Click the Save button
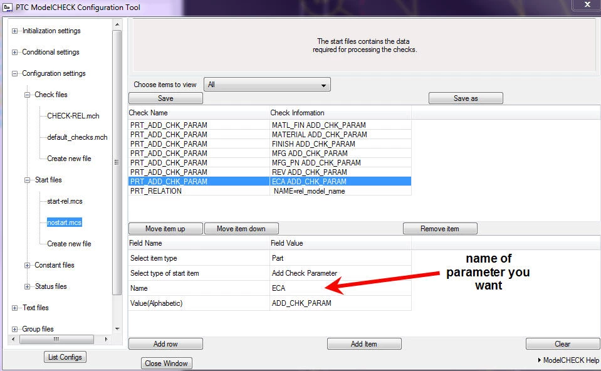 pyautogui.click(x=165, y=98)
